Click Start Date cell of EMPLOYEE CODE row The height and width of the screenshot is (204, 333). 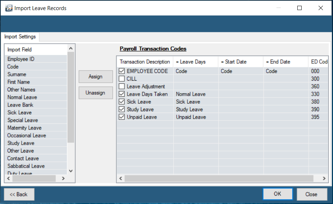tap(241, 71)
